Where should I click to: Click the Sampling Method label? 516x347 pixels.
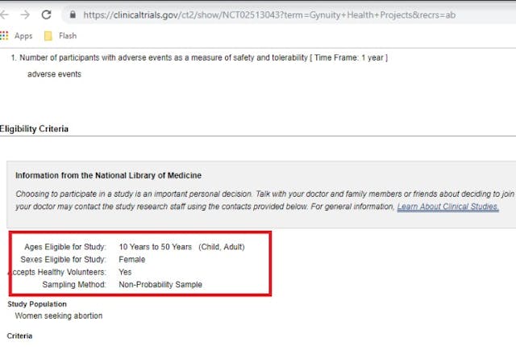pyautogui.click(x=74, y=284)
